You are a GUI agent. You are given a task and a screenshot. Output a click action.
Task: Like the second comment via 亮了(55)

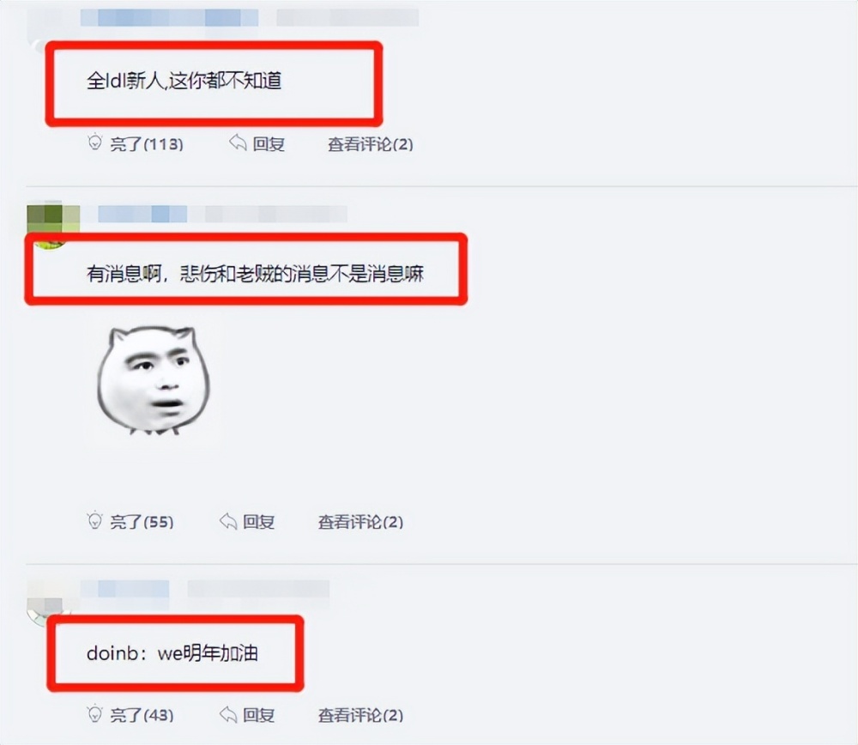click(x=142, y=522)
